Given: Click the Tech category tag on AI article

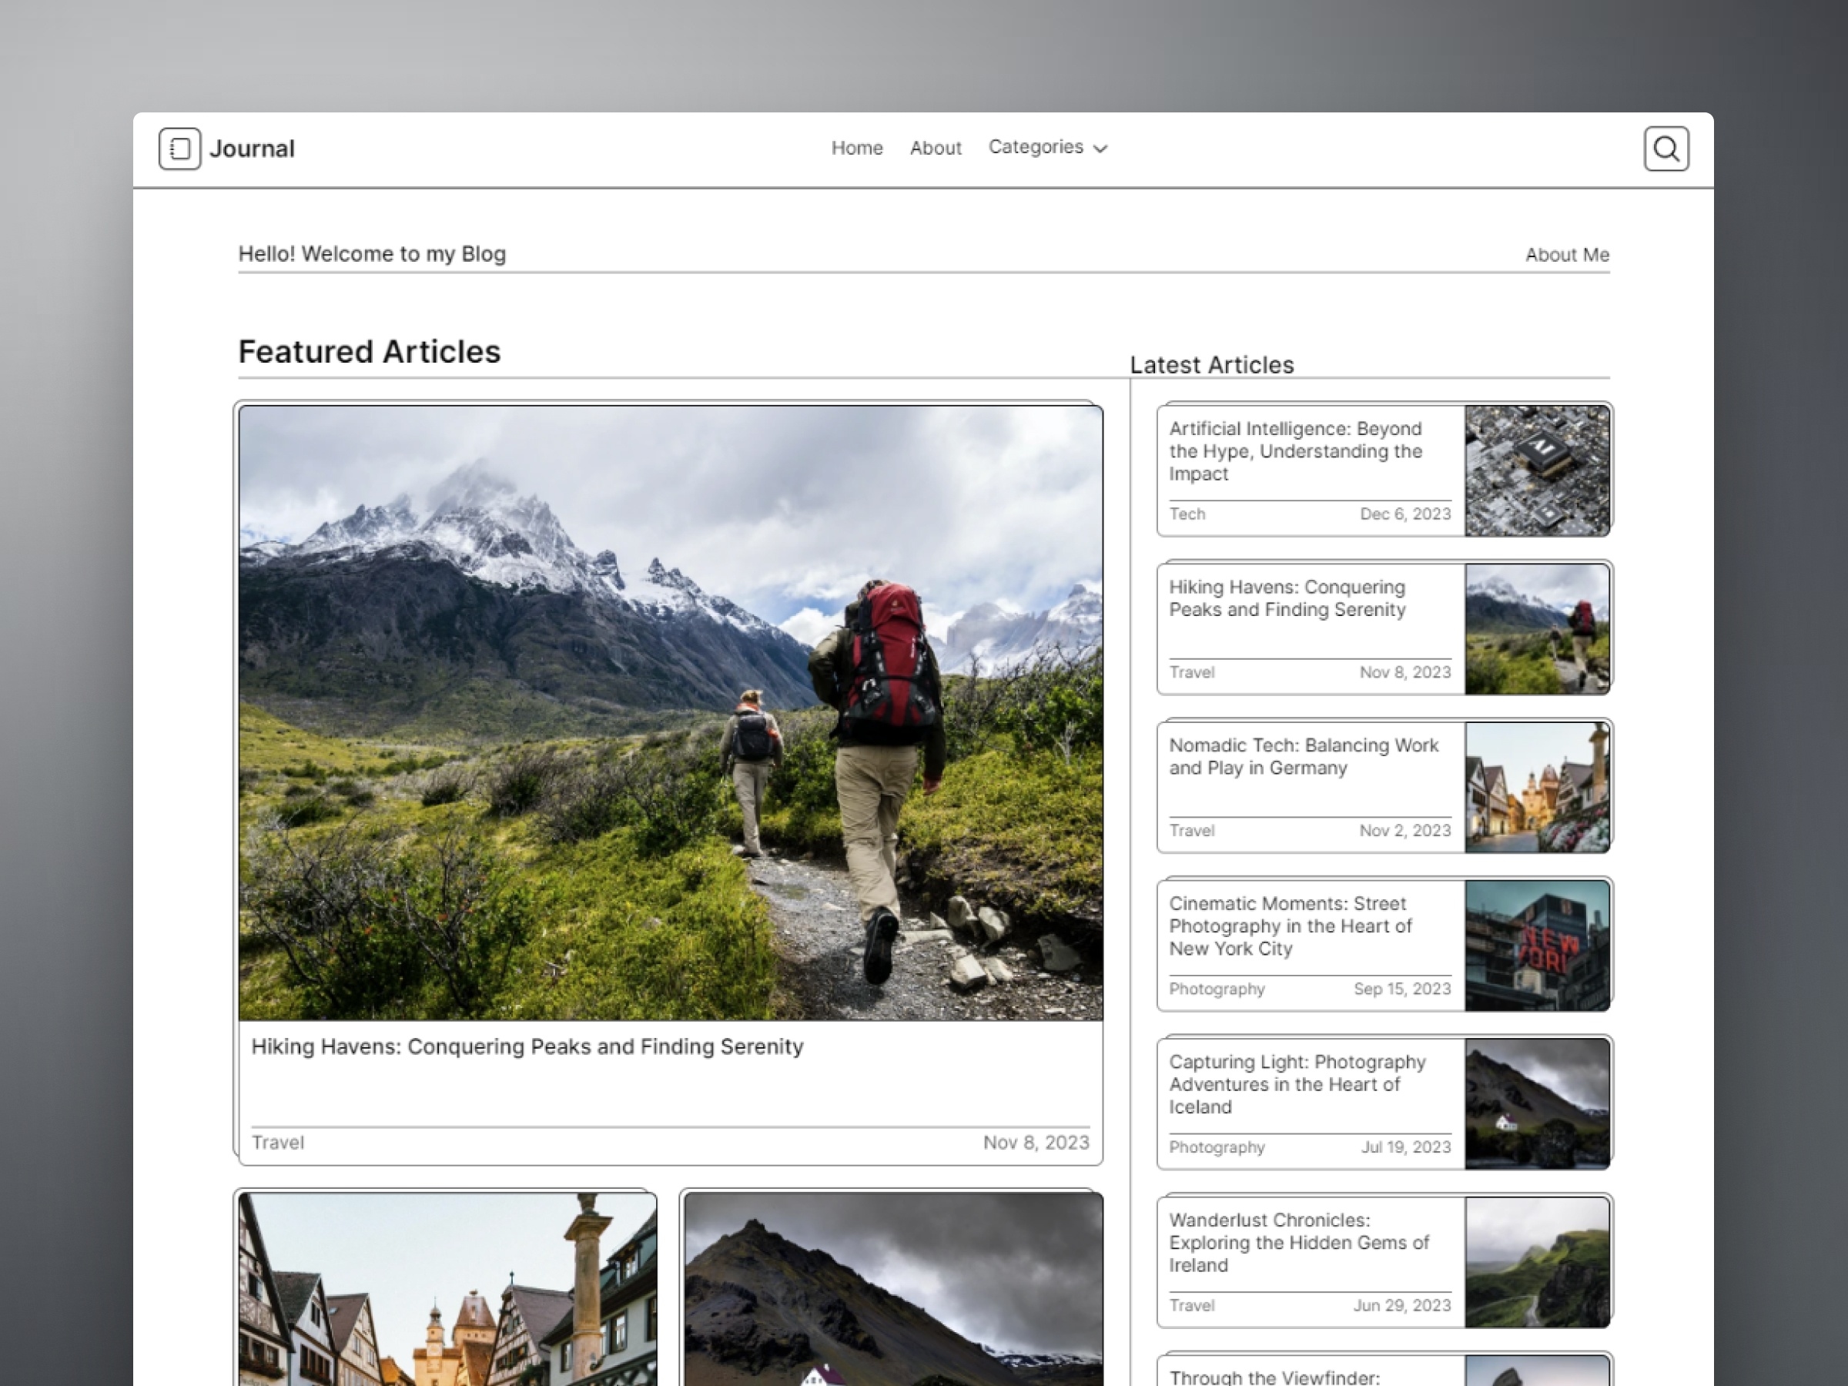Looking at the screenshot, I should (1189, 513).
